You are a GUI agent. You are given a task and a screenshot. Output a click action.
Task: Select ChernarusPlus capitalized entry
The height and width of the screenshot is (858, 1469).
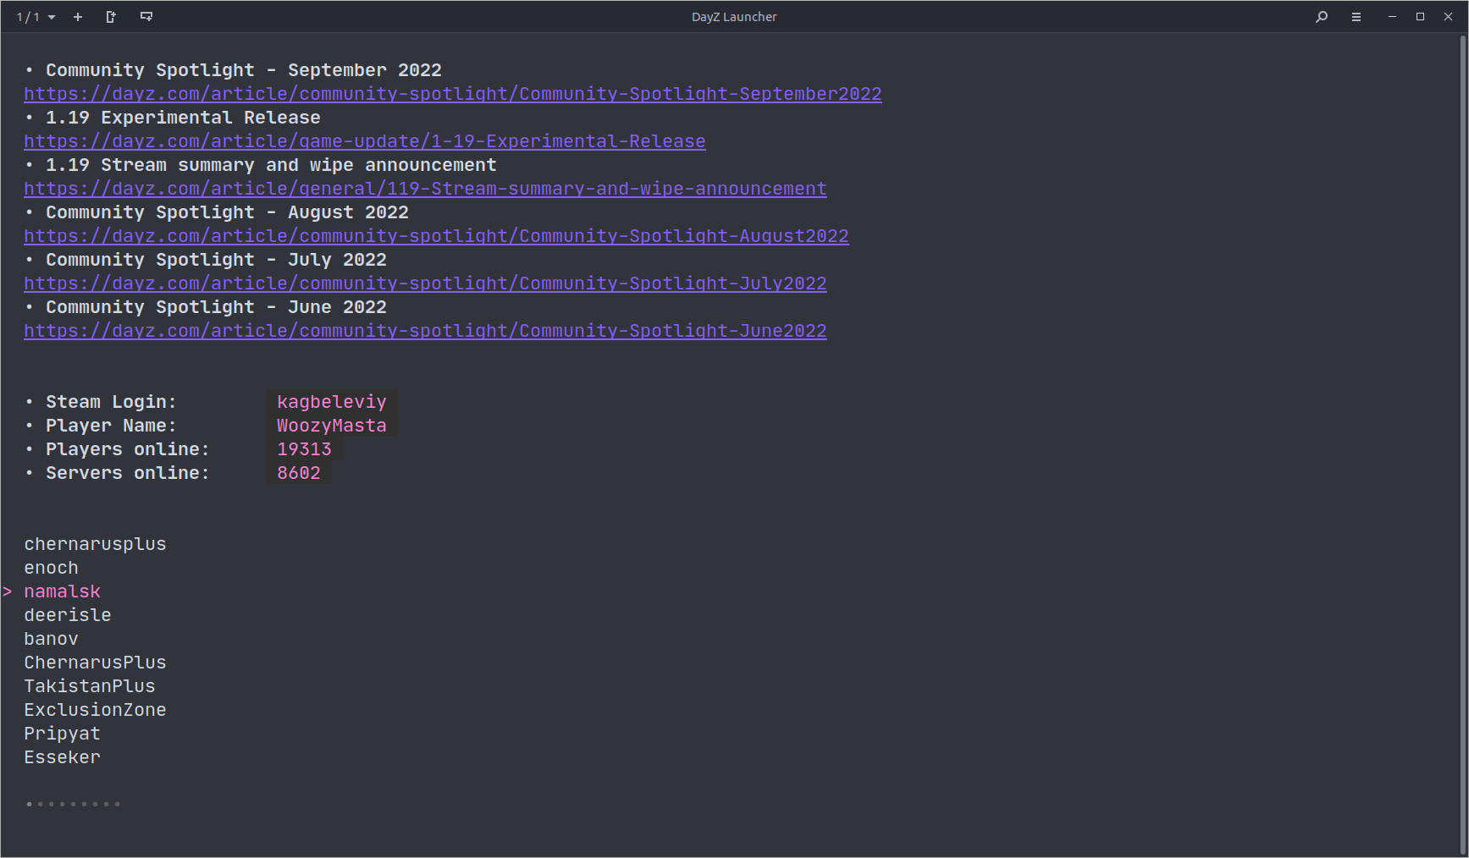pyautogui.click(x=95, y=663)
